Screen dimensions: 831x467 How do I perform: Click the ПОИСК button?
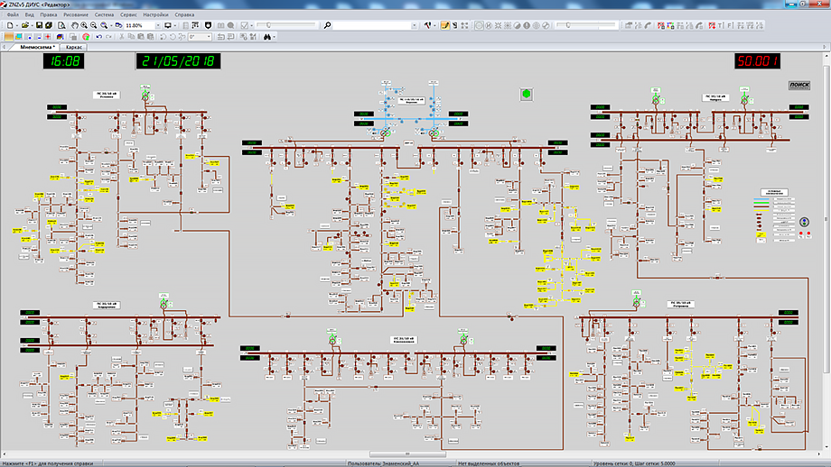pyautogui.click(x=799, y=85)
